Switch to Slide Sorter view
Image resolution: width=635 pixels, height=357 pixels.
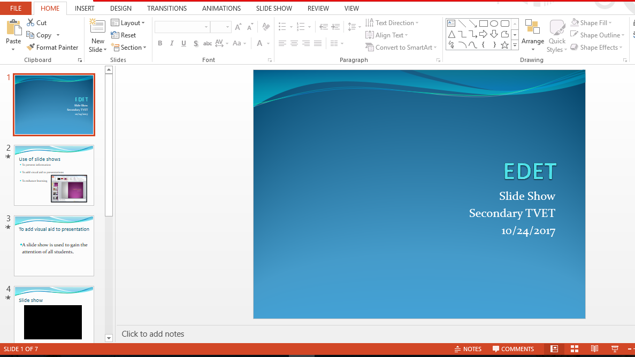tap(575, 348)
